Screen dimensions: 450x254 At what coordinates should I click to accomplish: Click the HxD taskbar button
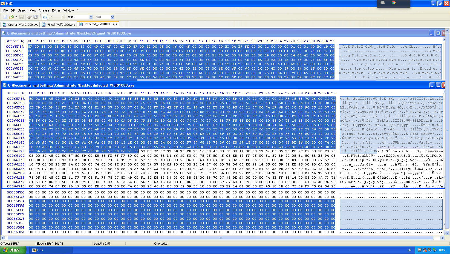51,250
